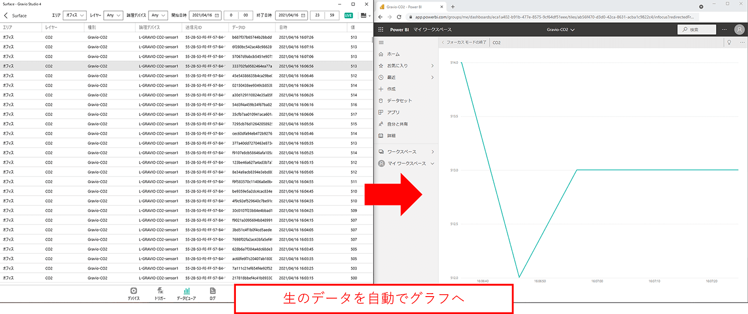This screenshot has width=748, height=314.
Task: Click the 日時 column header
Action: (x=312, y=27)
